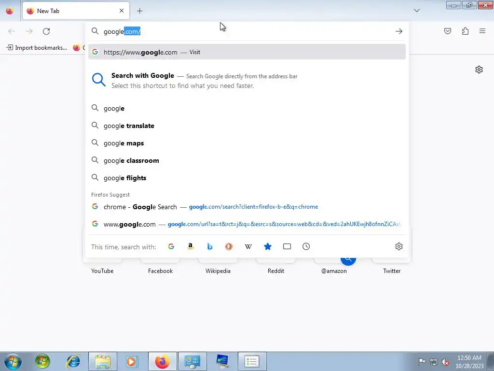
Task: Choose the google flights suggestion
Action: coord(247,178)
